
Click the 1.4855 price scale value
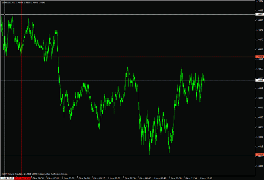(x=260, y=69)
